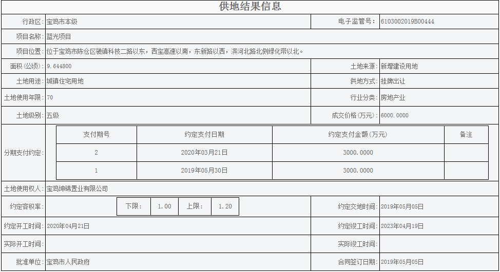
Task: Click the land user 宝鸡坤锦置业有限公司
Action: pos(77,189)
